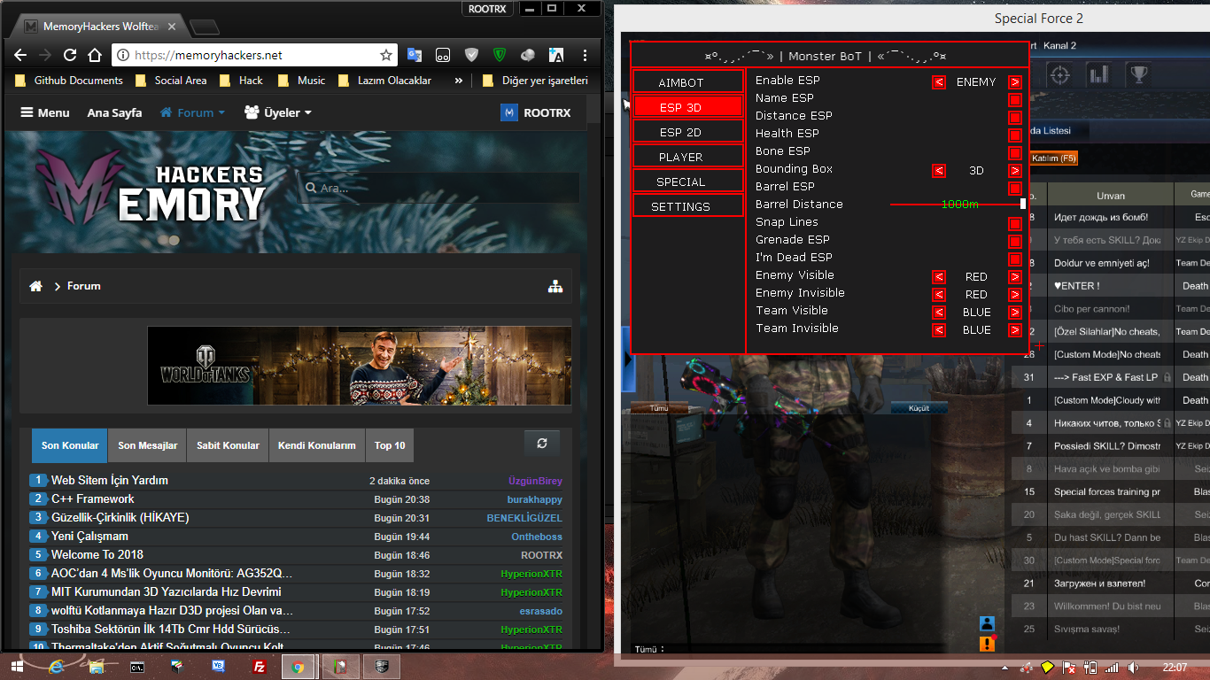Screen dimensions: 1210x680
Task: Click the next arrow for Enemy Invisible color
Action: pyautogui.click(x=1015, y=294)
